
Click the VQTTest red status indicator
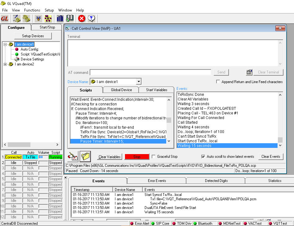pos(270,224)
